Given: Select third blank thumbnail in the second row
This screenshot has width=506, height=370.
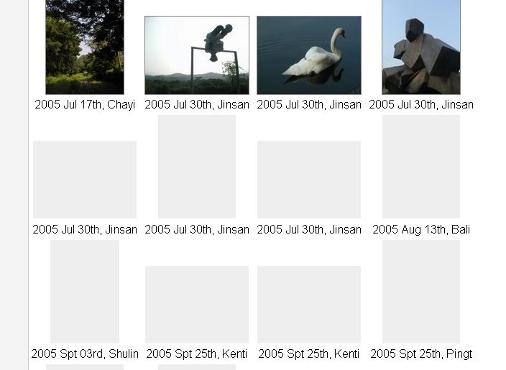Looking at the screenshot, I should pyautogui.click(x=309, y=180).
